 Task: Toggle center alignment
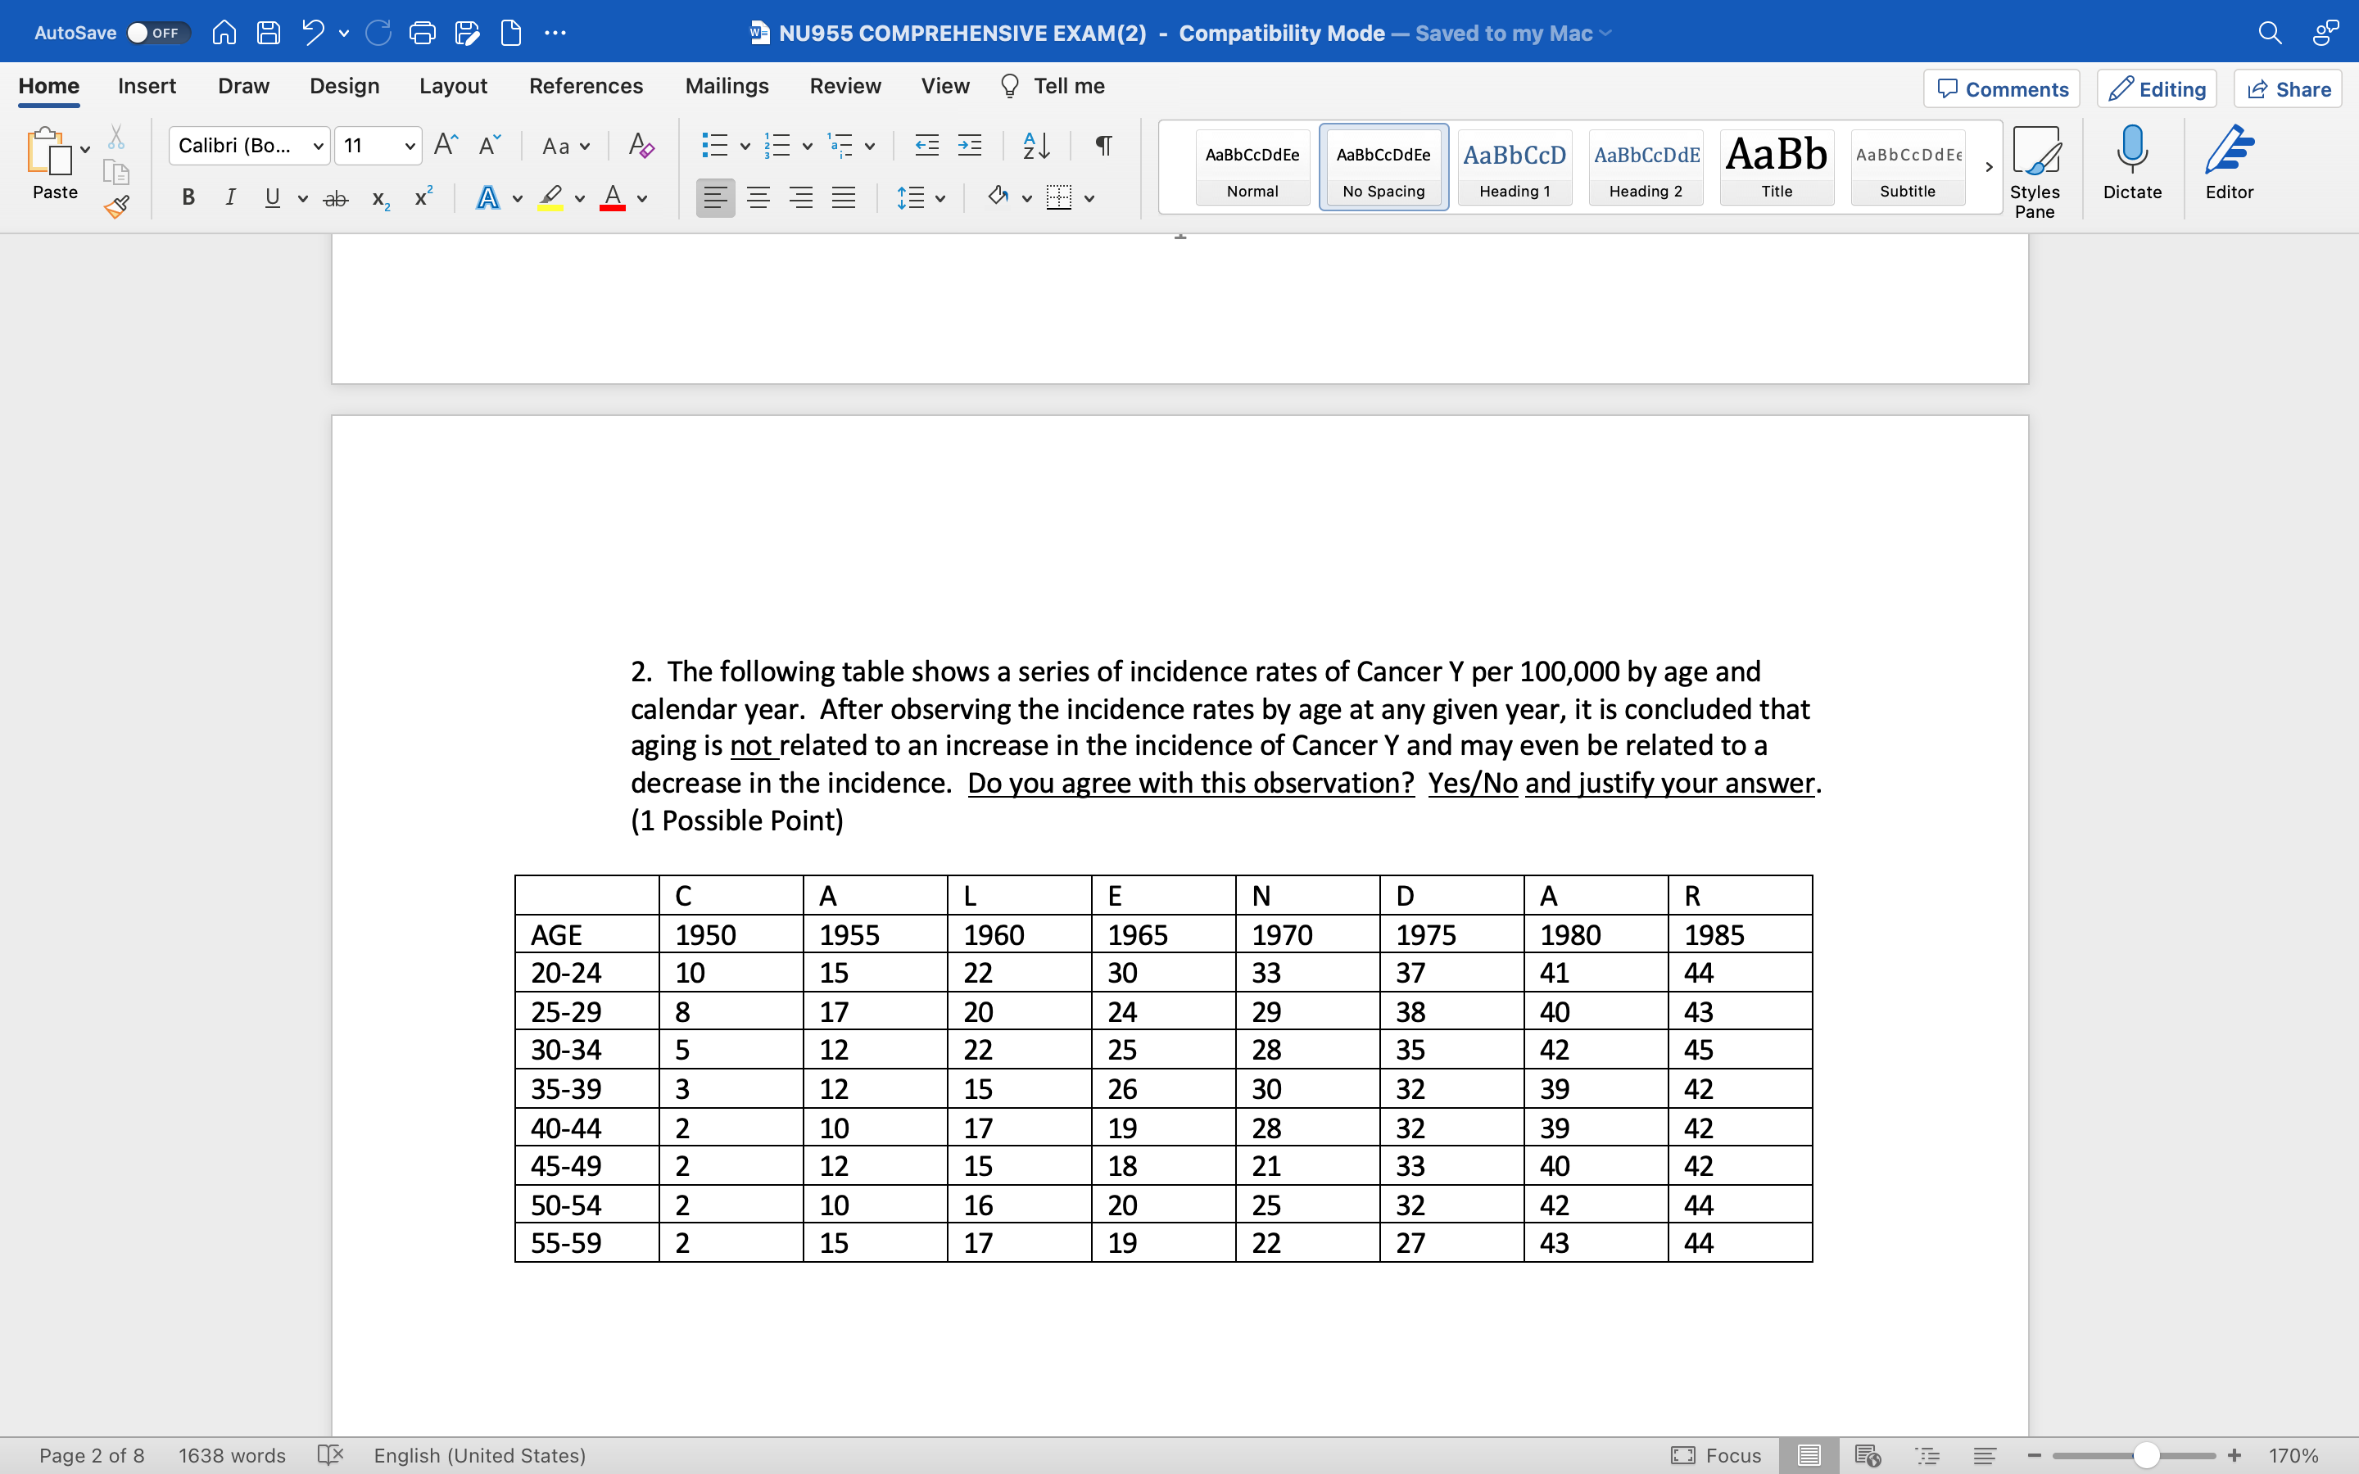click(758, 197)
